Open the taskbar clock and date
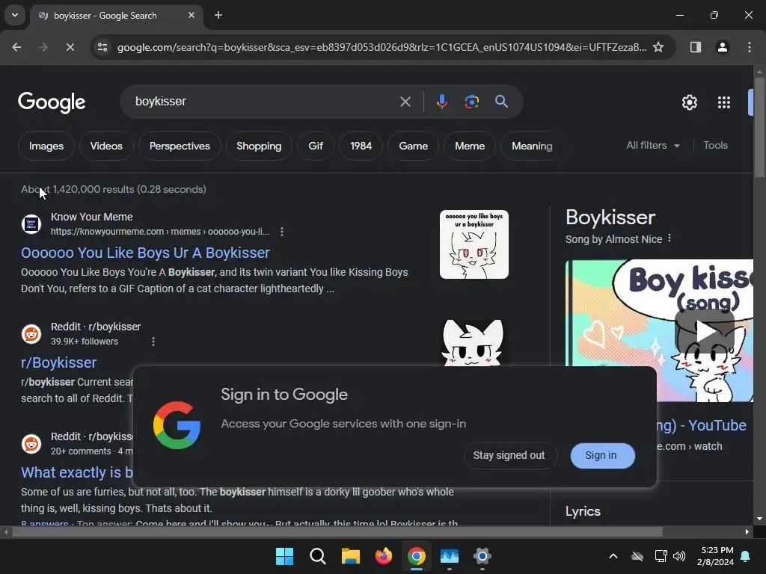 click(715, 556)
